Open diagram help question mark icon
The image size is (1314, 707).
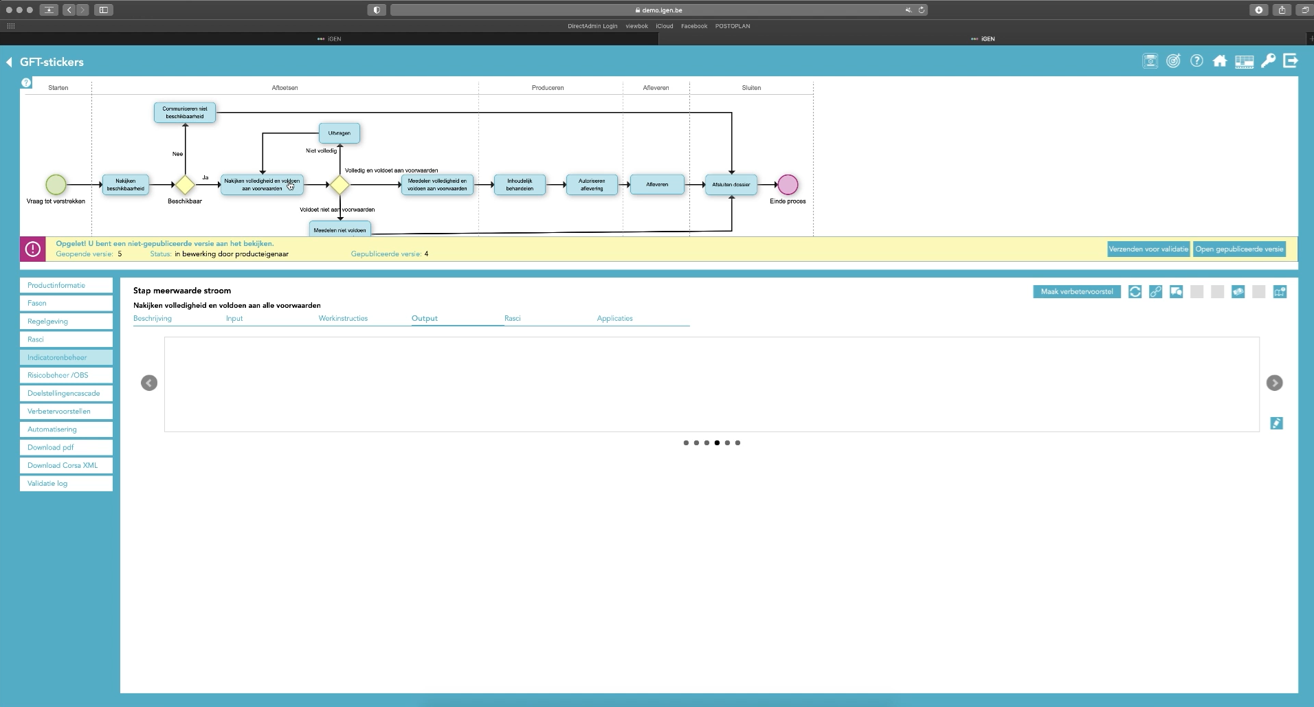pos(26,83)
